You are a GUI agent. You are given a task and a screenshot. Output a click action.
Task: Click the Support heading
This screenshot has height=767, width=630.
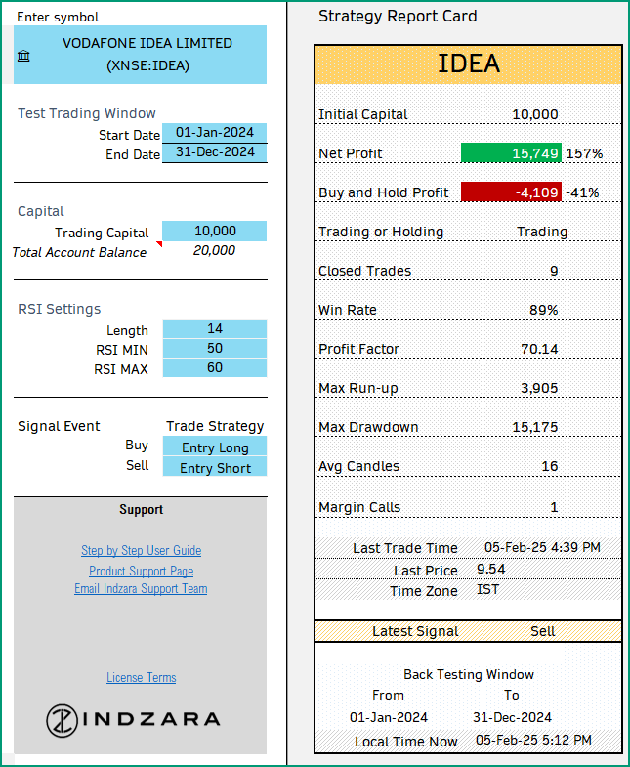point(141,510)
